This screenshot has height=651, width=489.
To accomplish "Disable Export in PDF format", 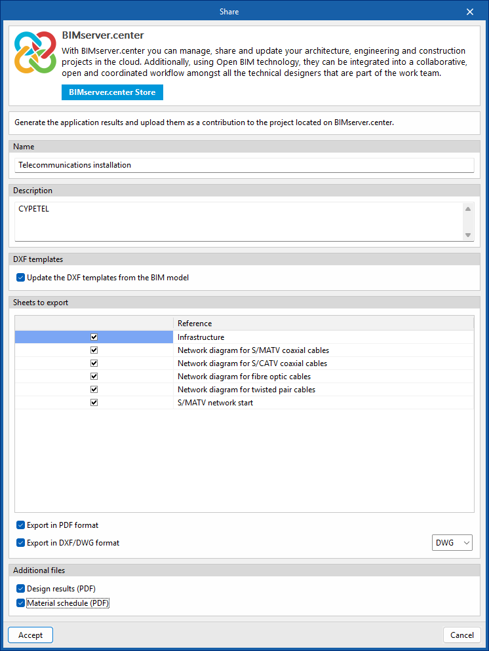I will pos(21,525).
